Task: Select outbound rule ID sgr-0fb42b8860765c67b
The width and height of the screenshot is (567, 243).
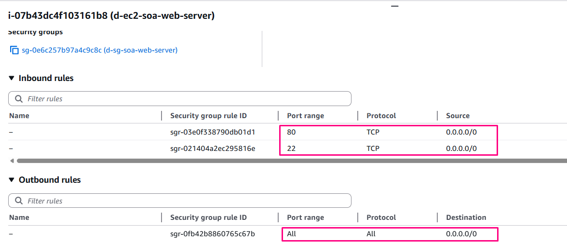Action: click(213, 234)
